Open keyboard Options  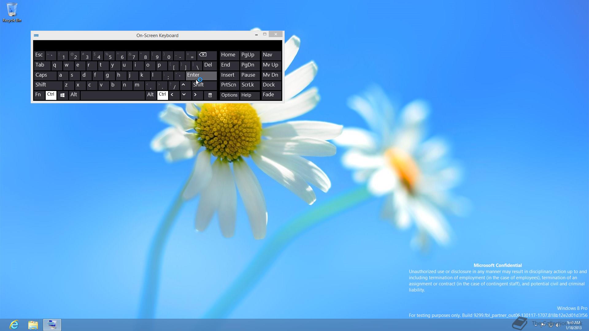229,95
